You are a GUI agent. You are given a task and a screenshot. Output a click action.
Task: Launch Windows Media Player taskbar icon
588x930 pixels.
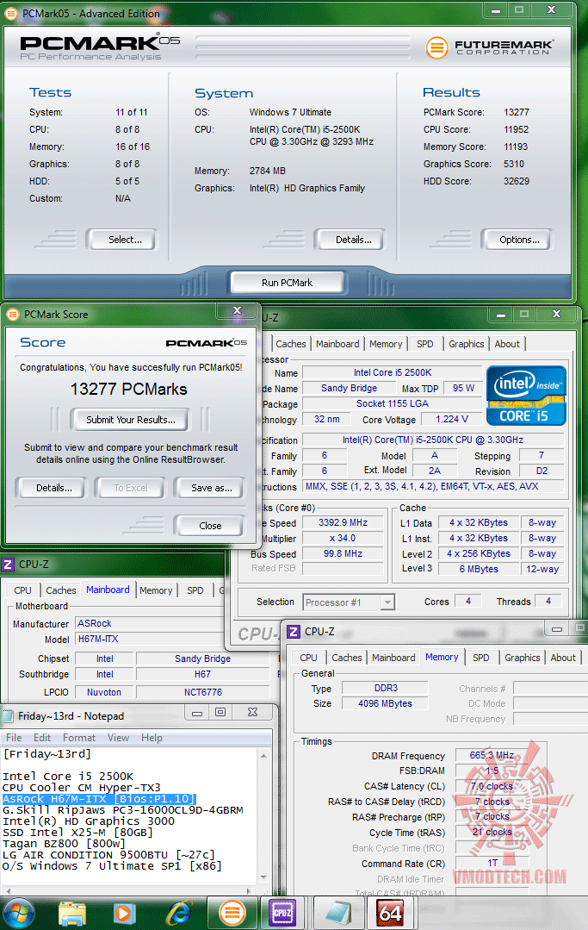pyautogui.click(x=124, y=914)
